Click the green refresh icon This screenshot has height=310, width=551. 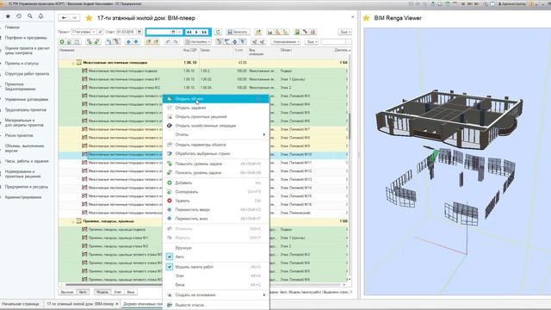tap(218, 32)
